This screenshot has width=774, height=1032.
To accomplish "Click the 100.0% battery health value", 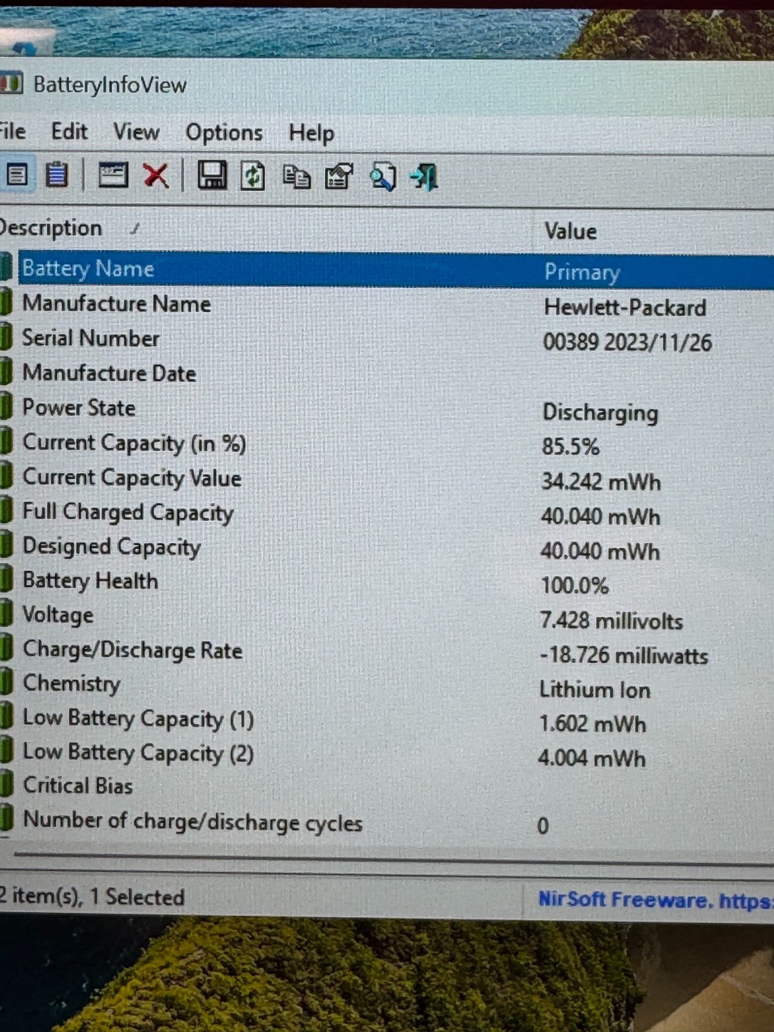I will [x=575, y=586].
